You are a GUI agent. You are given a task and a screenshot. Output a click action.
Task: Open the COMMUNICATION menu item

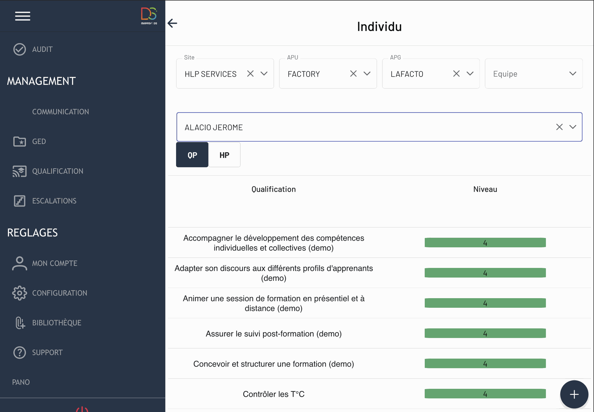pos(61,112)
